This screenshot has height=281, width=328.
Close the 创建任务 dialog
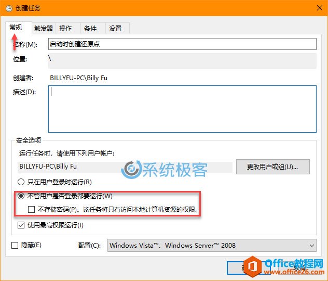pyautogui.click(x=319, y=8)
